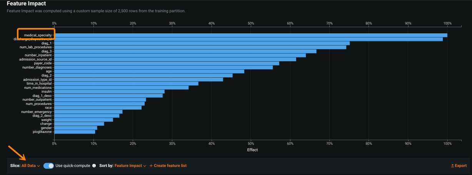
Task: Click the race feature label
Action: (48, 108)
